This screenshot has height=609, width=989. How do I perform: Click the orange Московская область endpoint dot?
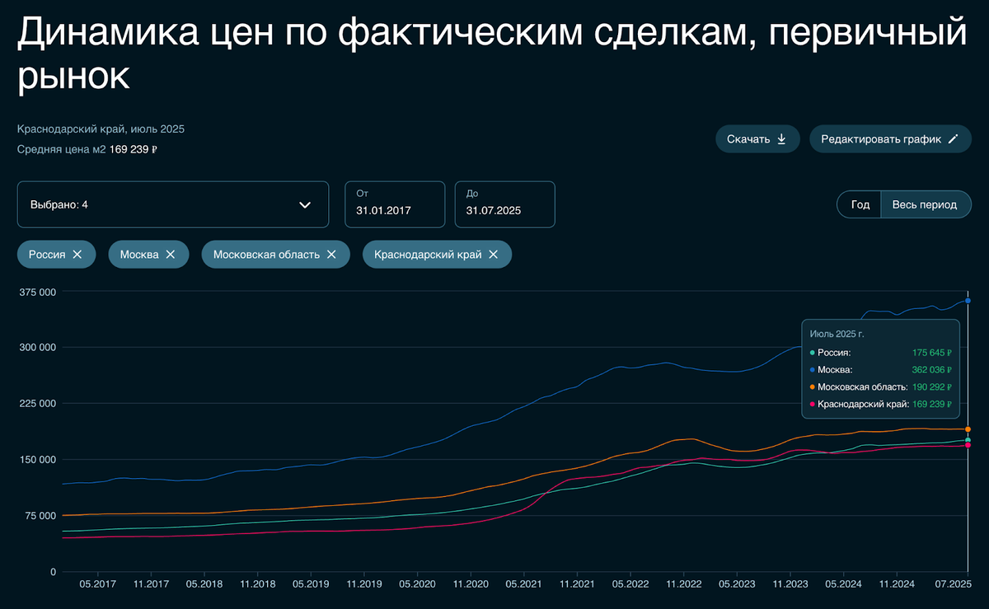pyautogui.click(x=968, y=429)
